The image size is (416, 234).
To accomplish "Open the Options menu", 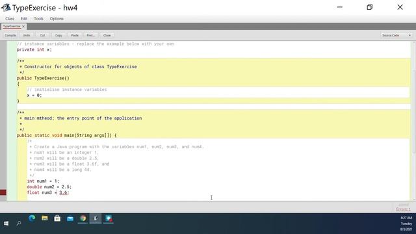I will tap(57, 19).
